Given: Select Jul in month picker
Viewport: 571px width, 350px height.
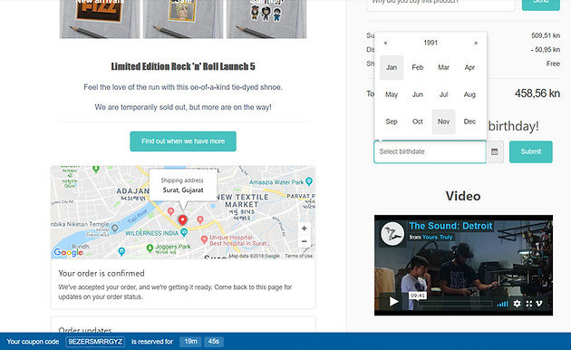Looking at the screenshot, I should pyautogui.click(x=443, y=94).
